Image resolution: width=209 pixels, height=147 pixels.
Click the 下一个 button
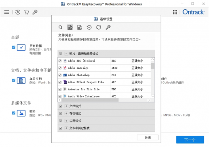[x=190, y=140]
